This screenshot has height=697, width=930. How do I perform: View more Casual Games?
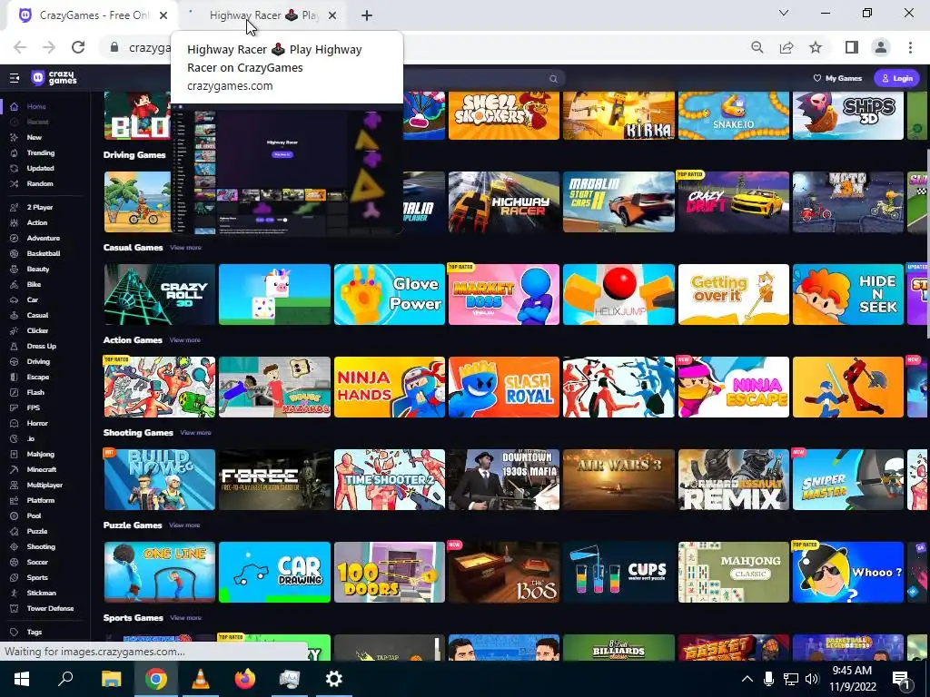pos(185,248)
